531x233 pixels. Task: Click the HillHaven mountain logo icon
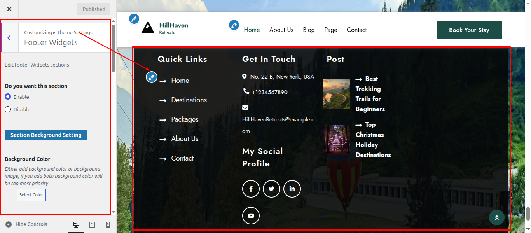pyautogui.click(x=148, y=28)
